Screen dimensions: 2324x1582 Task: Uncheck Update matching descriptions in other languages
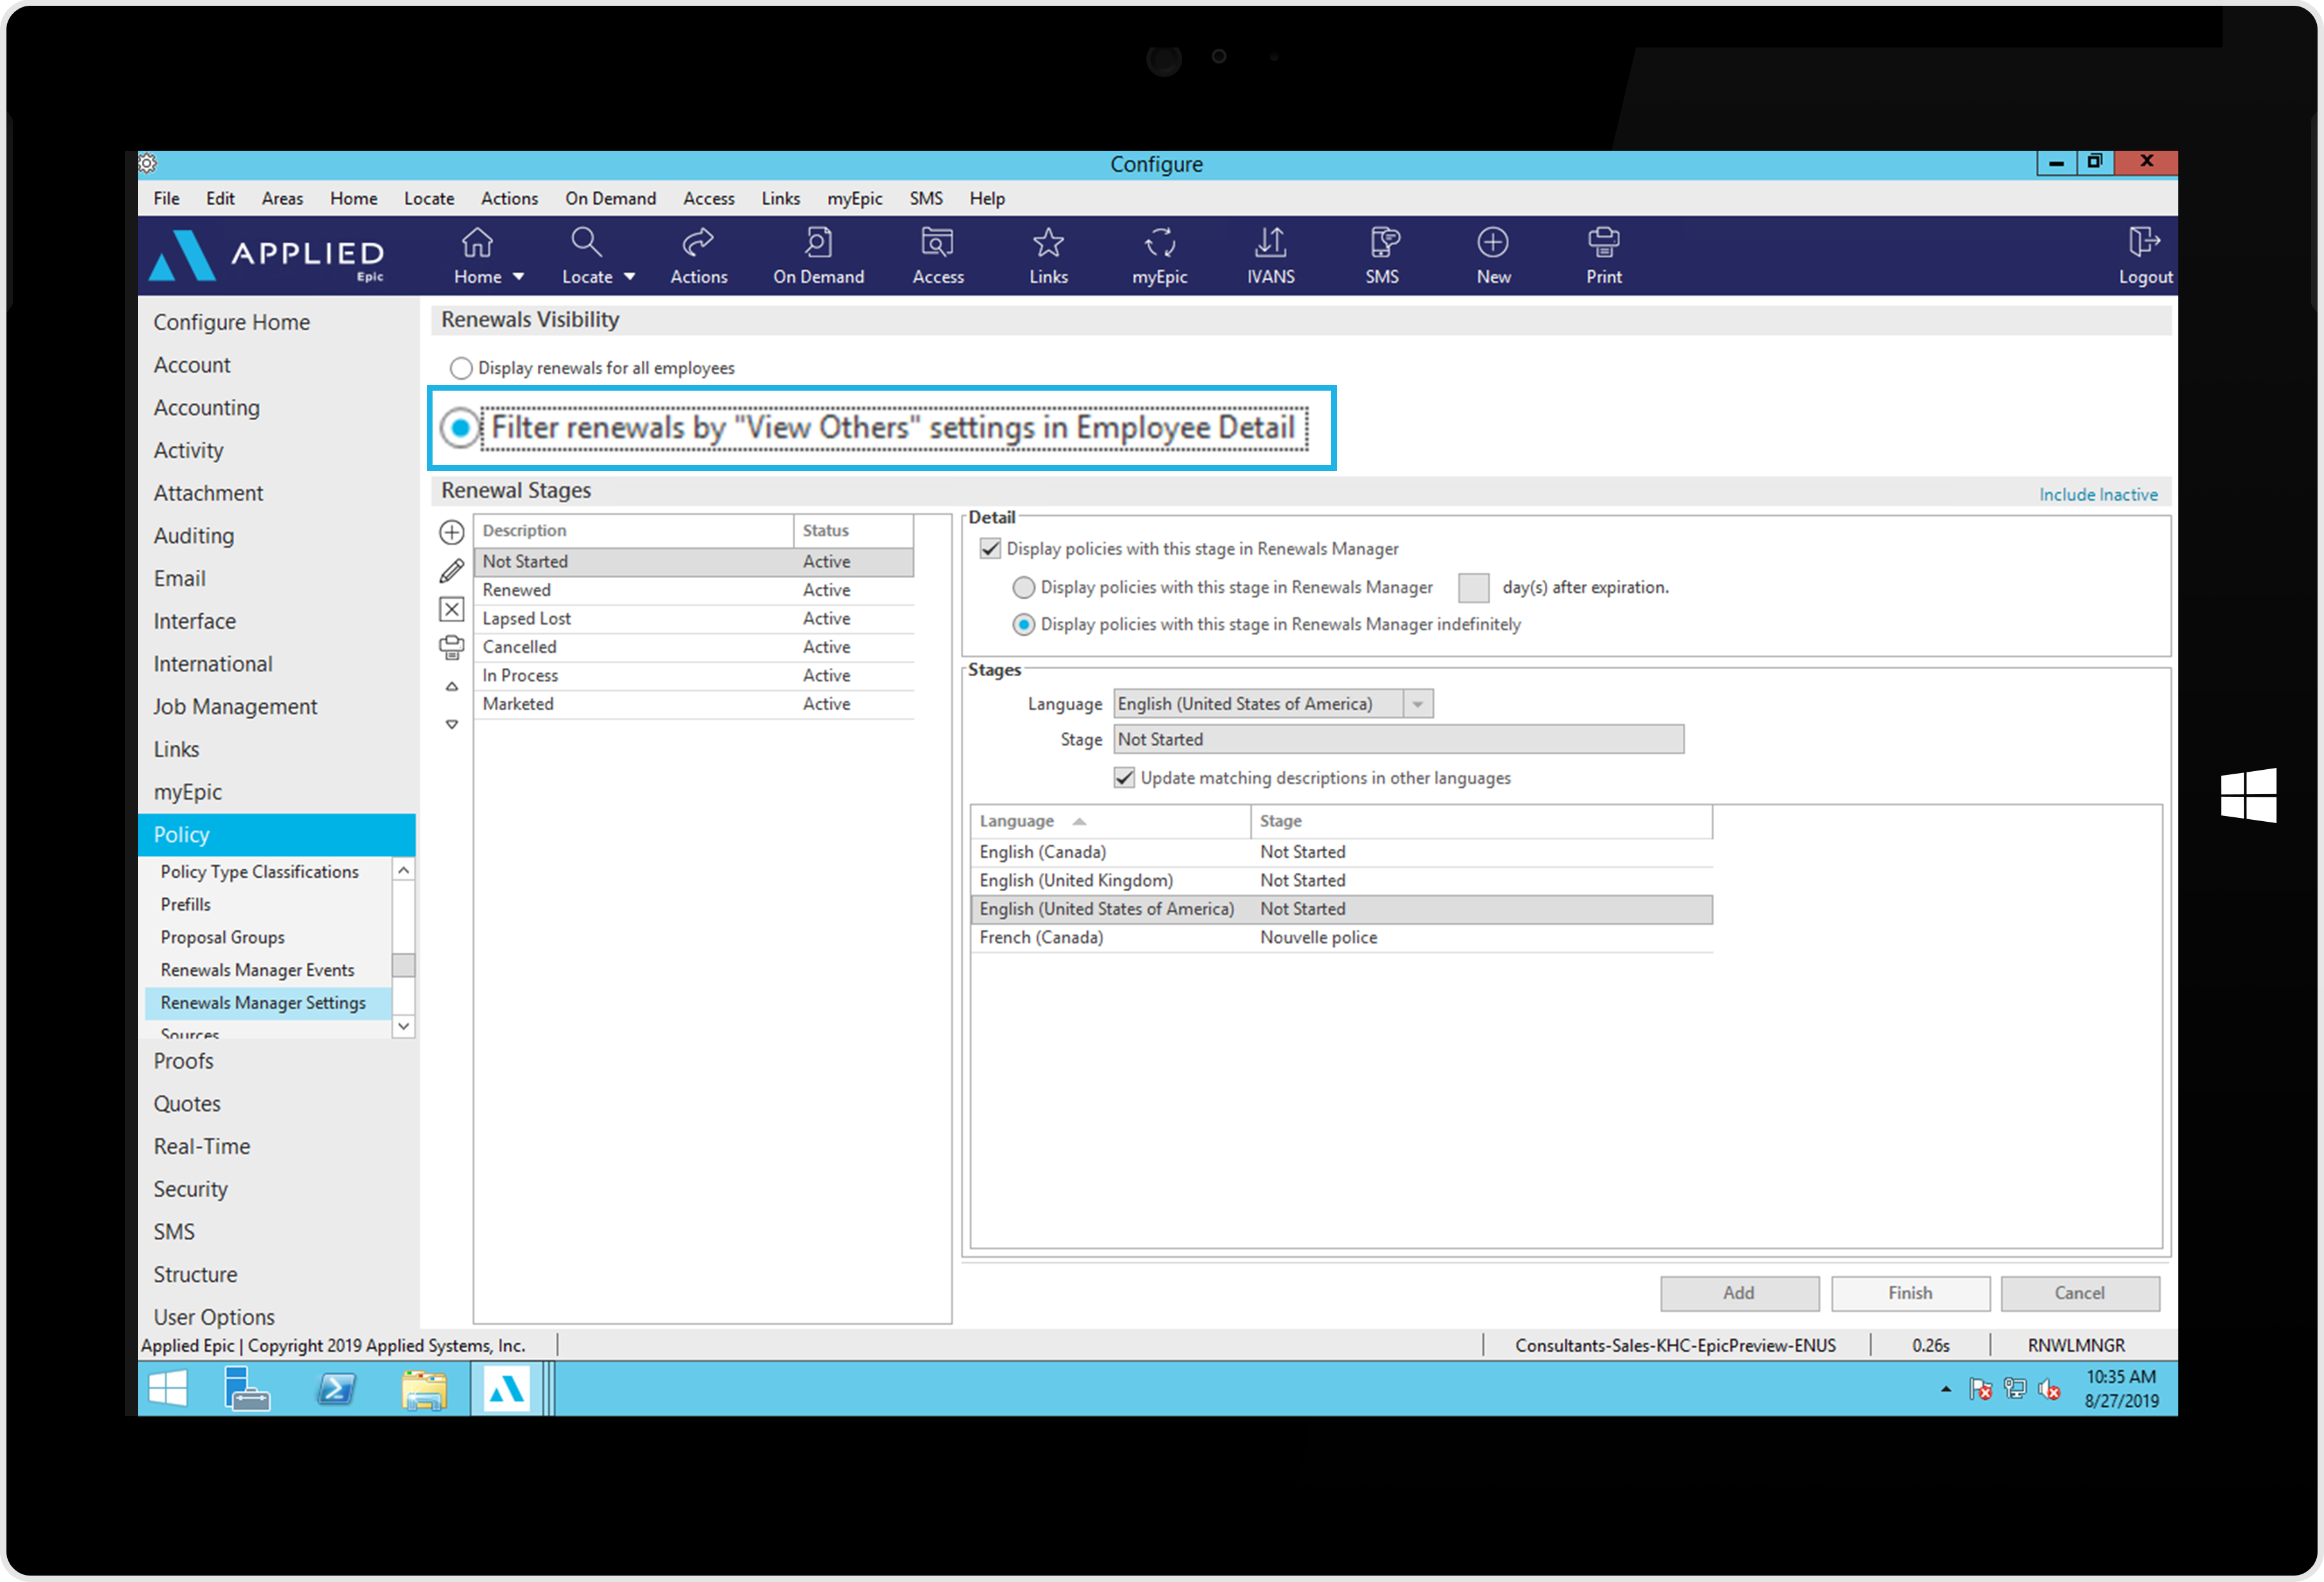coord(1124,779)
